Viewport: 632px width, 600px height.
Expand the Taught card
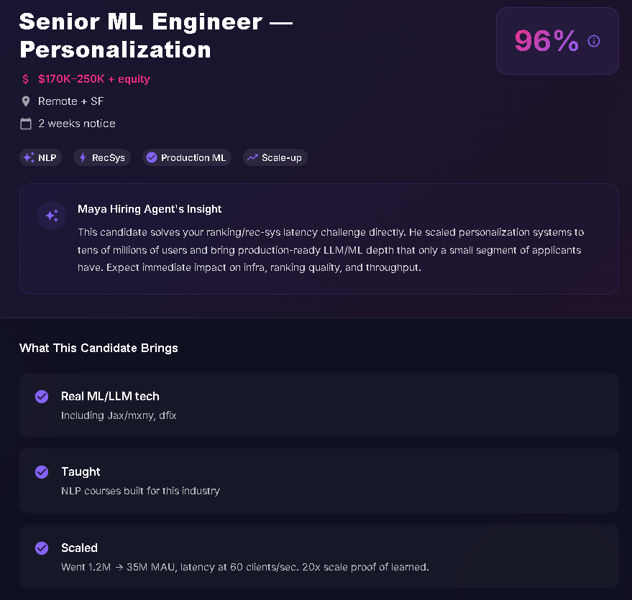(x=319, y=480)
